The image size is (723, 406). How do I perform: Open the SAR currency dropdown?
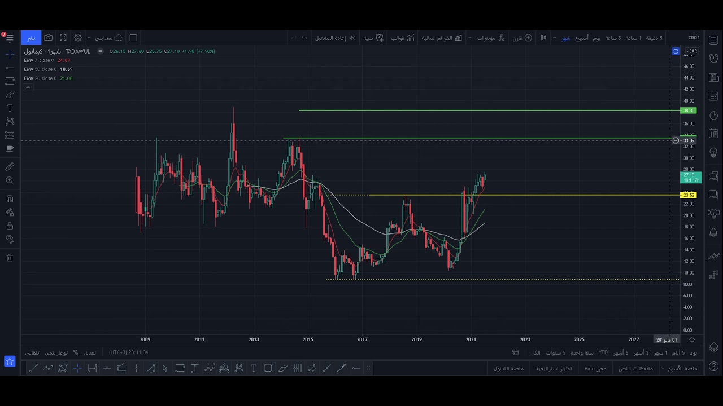point(691,51)
